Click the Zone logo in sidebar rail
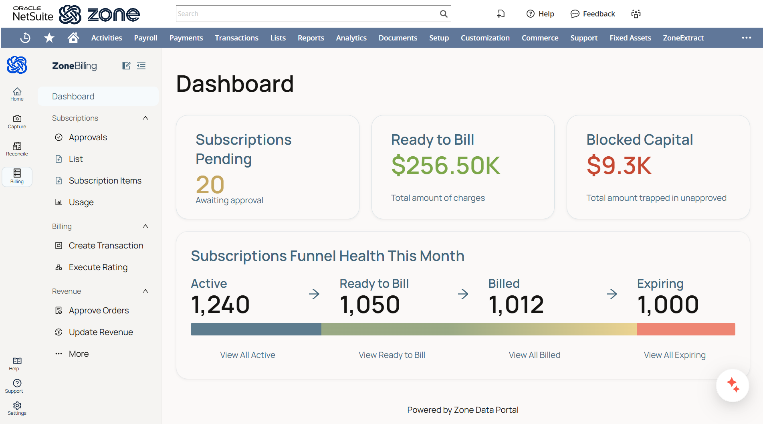Image resolution: width=763 pixels, height=424 pixels. pos(17,65)
